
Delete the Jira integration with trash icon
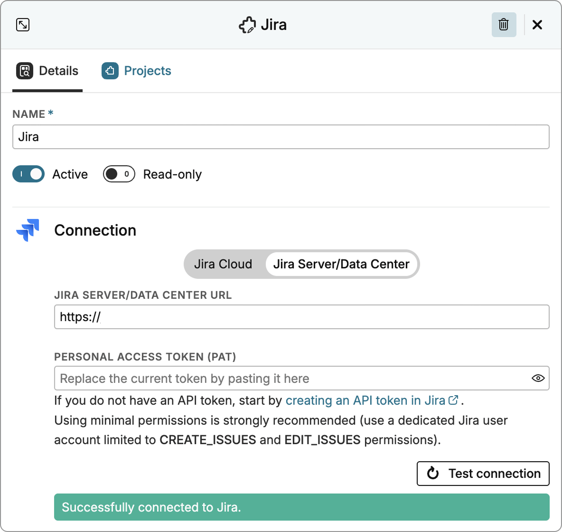click(504, 25)
